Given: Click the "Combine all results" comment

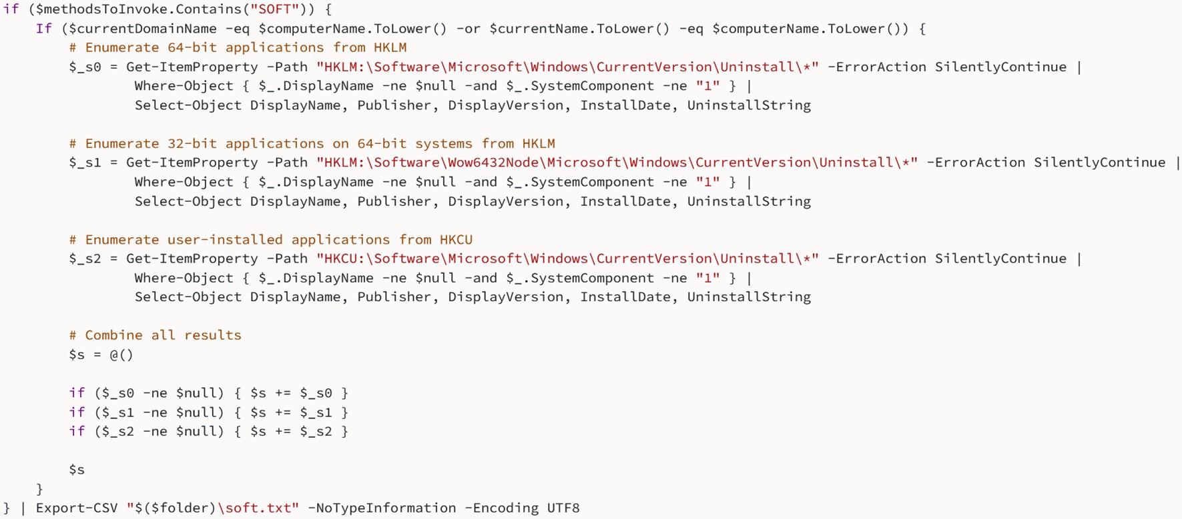Looking at the screenshot, I should click(155, 335).
